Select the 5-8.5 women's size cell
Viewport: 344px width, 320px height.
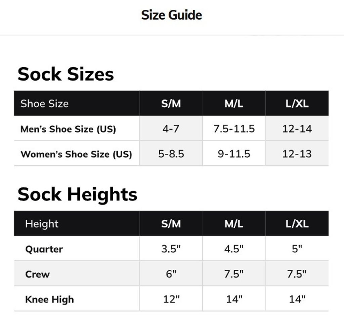(171, 154)
